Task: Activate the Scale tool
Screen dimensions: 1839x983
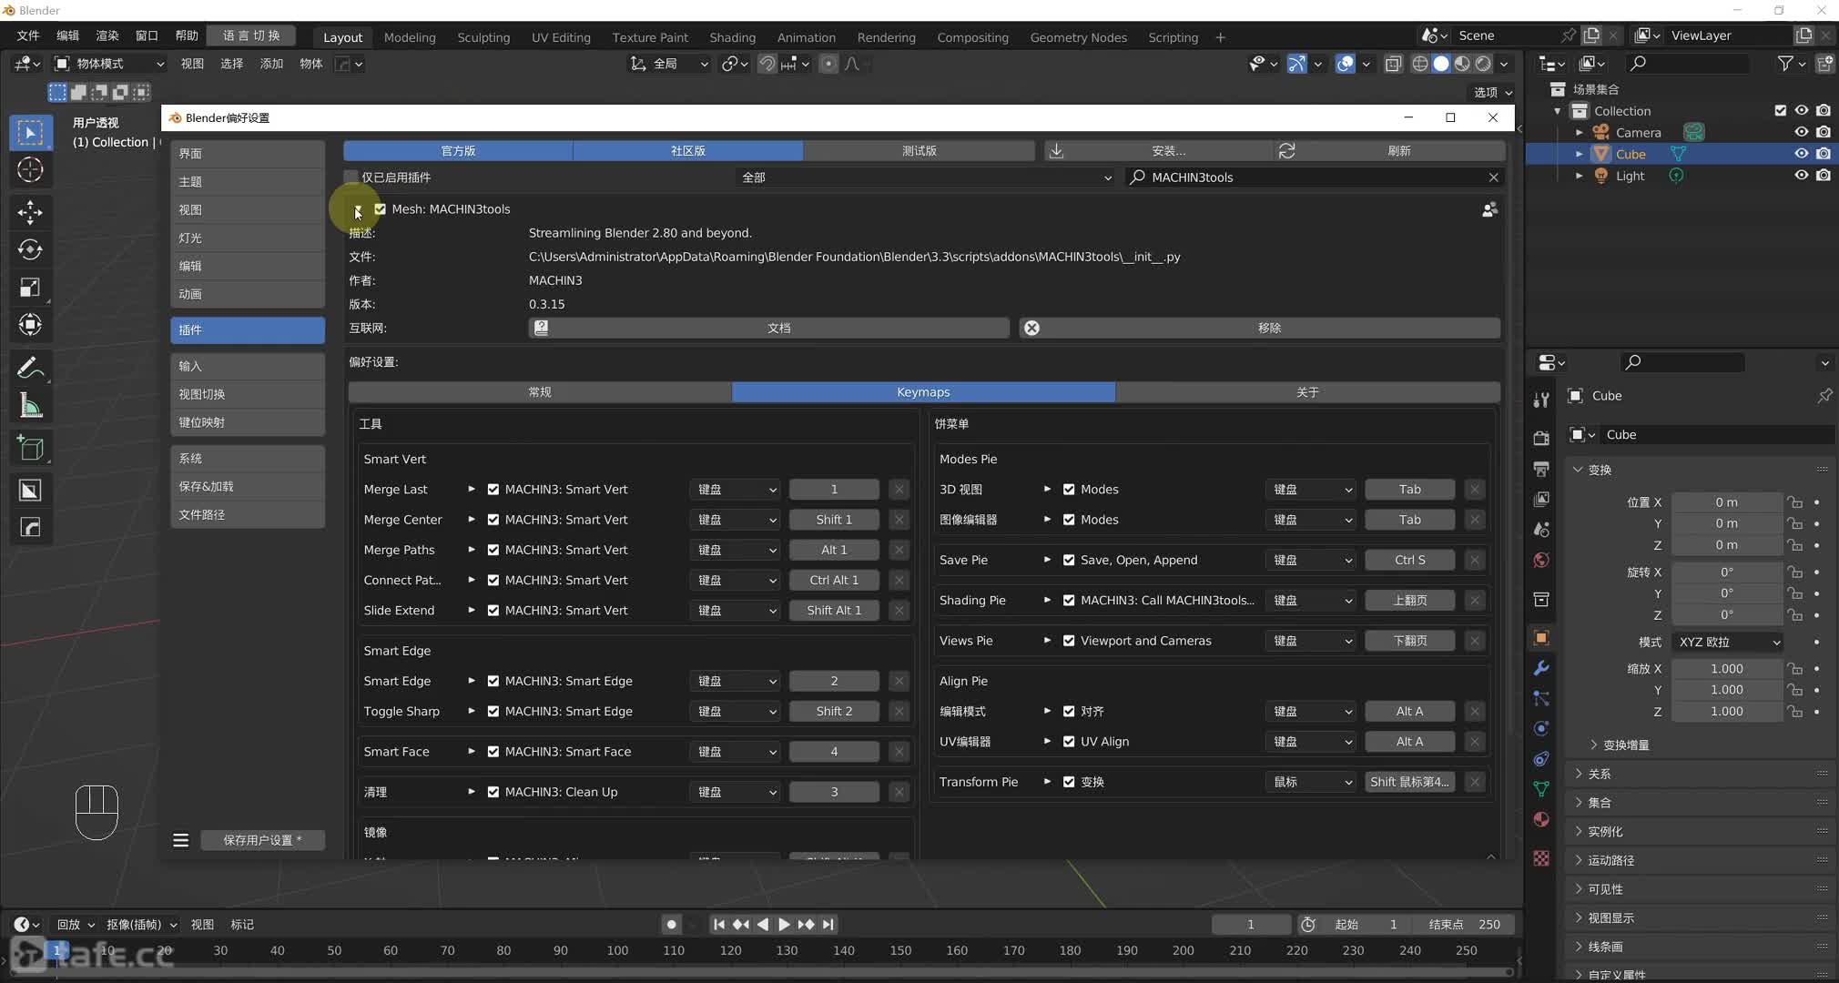Action: click(30, 288)
